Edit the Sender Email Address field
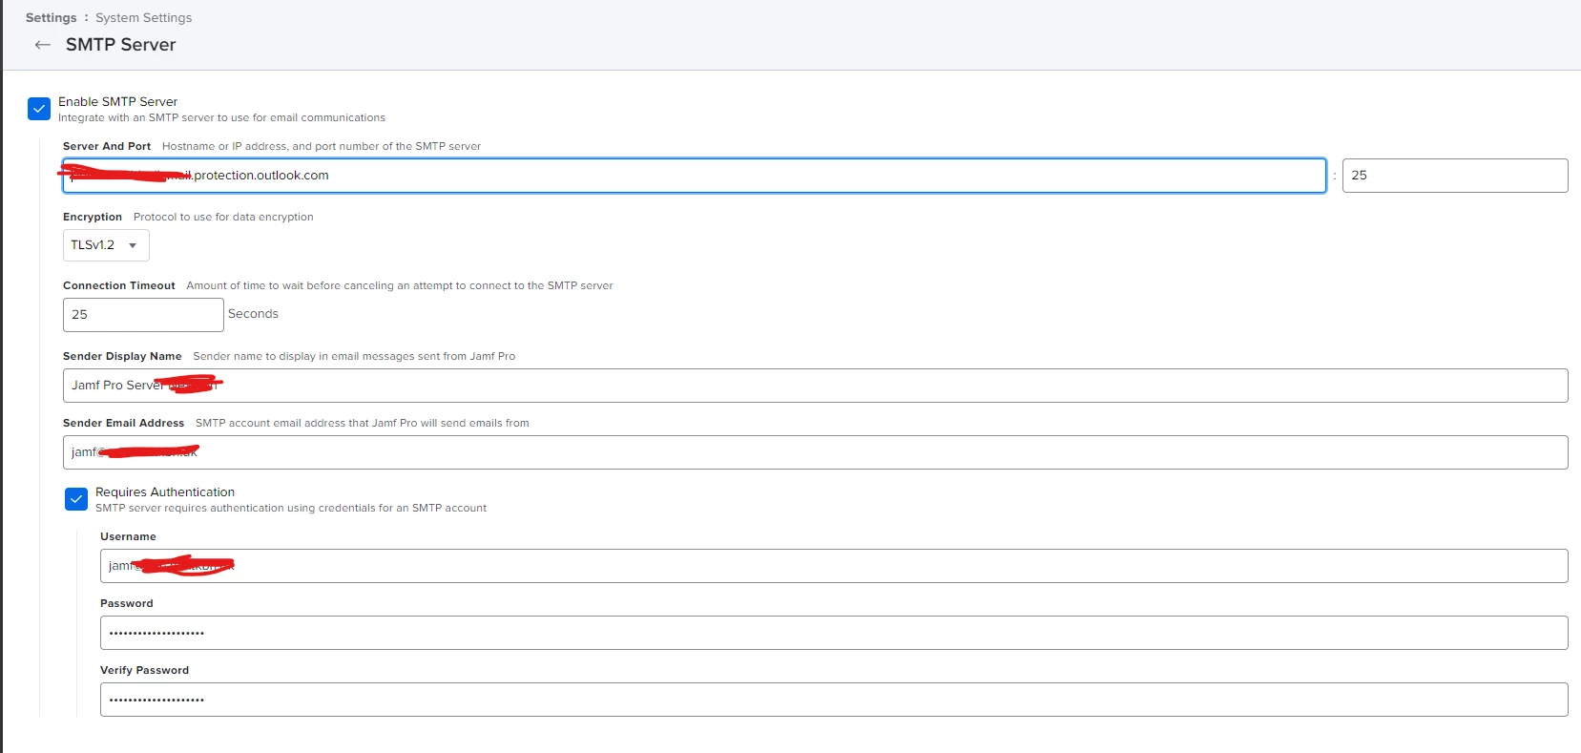The width and height of the screenshot is (1581, 753). point(815,452)
